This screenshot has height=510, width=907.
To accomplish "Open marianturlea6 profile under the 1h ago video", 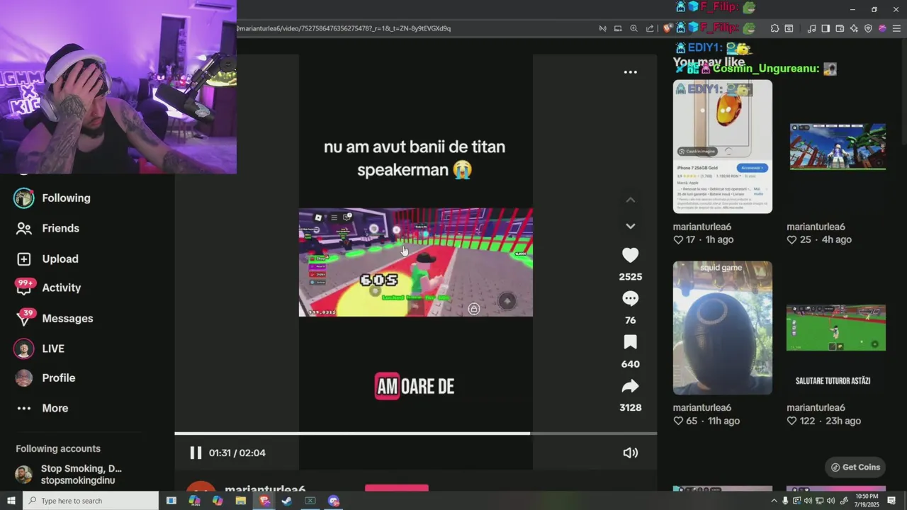I will click(702, 227).
